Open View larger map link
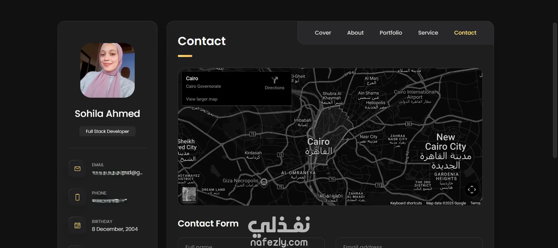The width and height of the screenshot is (558, 248). pyautogui.click(x=202, y=99)
